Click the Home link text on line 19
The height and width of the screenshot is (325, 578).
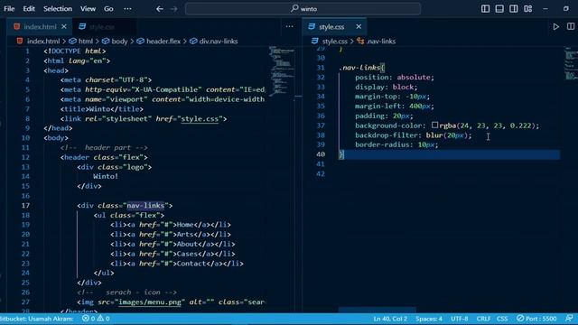[x=185, y=225]
